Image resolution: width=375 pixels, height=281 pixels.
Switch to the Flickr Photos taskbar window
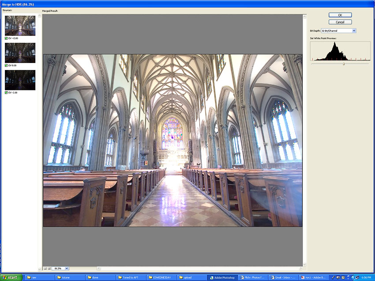pos(253,277)
